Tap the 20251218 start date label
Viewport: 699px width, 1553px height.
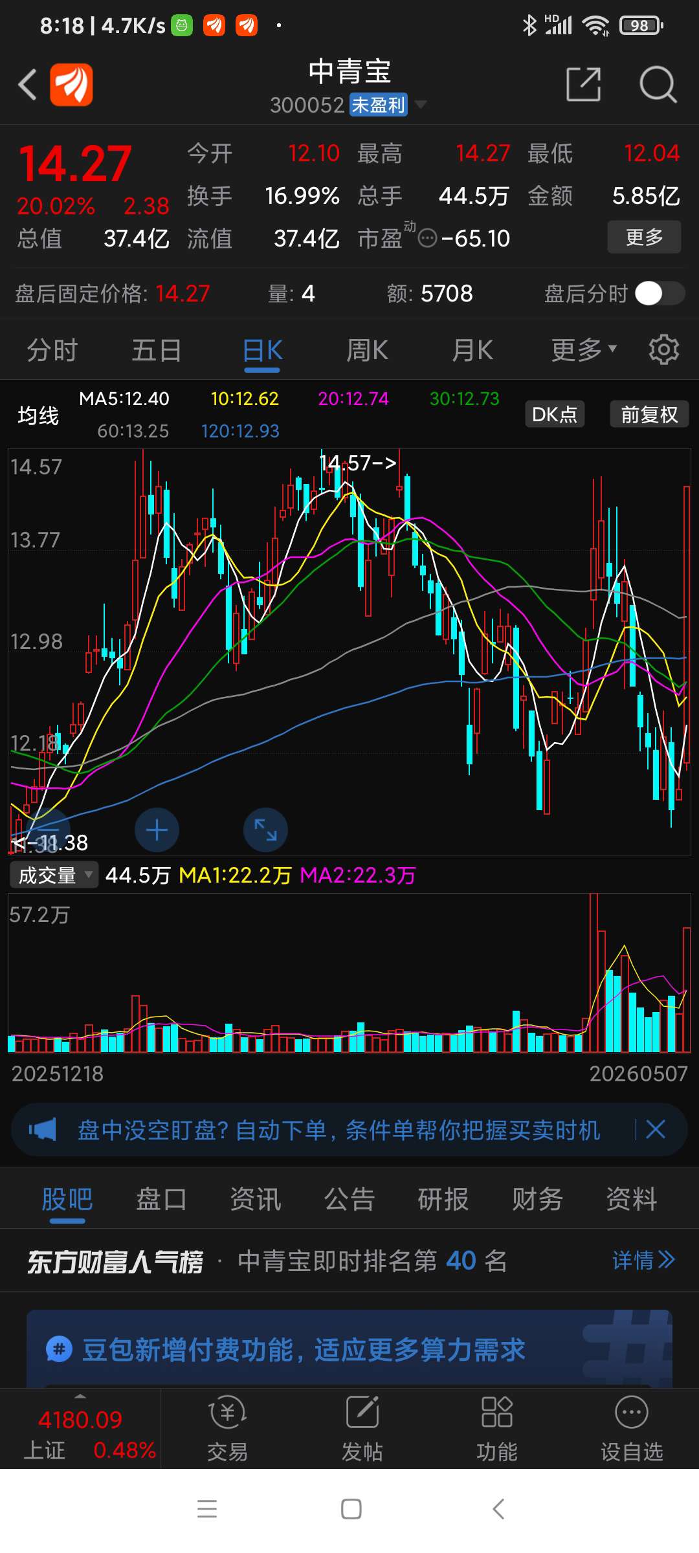click(58, 1074)
